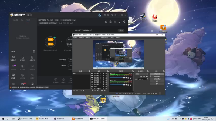This screenshot has height=121, width=216.
Task: Click 麦克风/Aux volume slider
Action: [117, 85]
